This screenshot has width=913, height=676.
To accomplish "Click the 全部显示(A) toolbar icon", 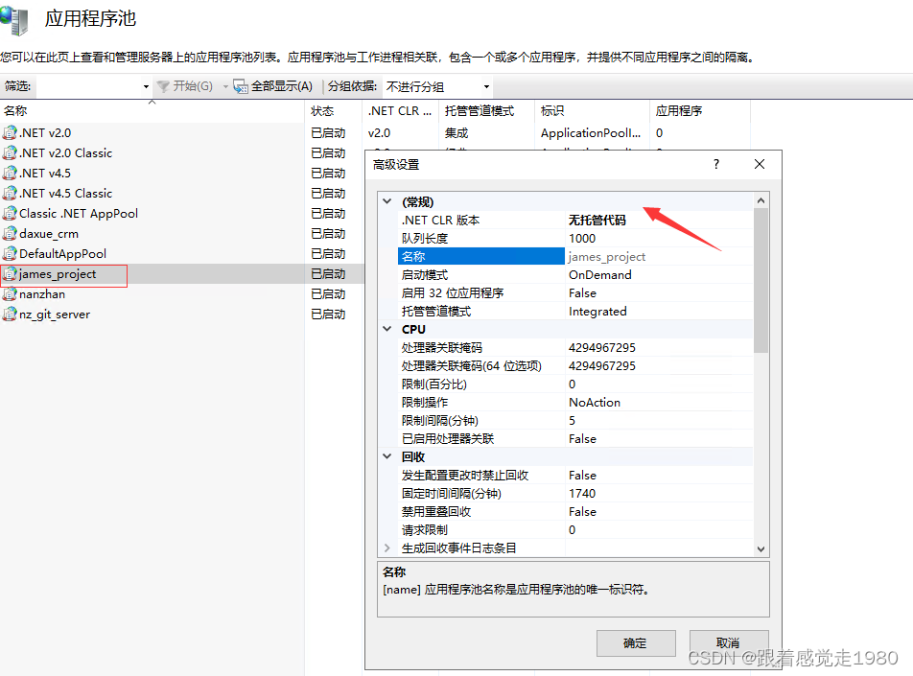I will click(x=238, y=85).
